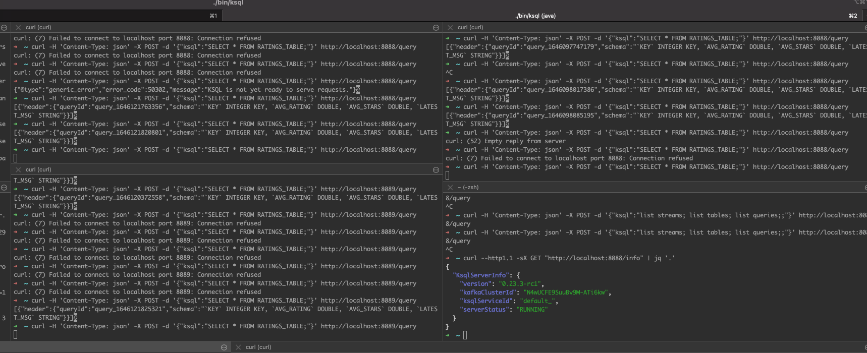Viewport: 867px width, 353px height.
Task: Click 'Connection refused' line for port 8088 in top-right pane
Action: (x=569, y=158)
